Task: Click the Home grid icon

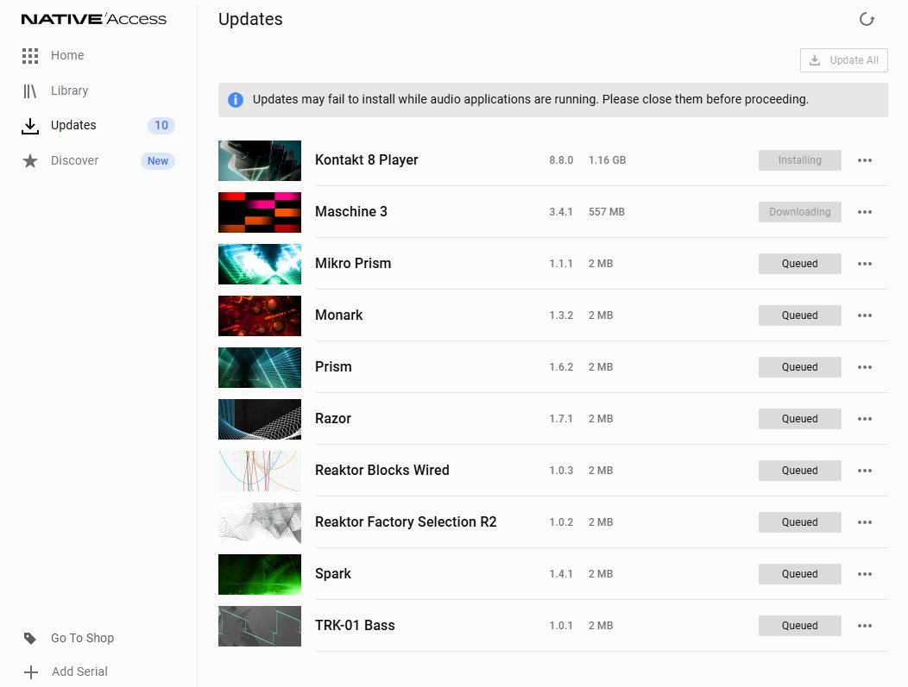Action: 30,55
